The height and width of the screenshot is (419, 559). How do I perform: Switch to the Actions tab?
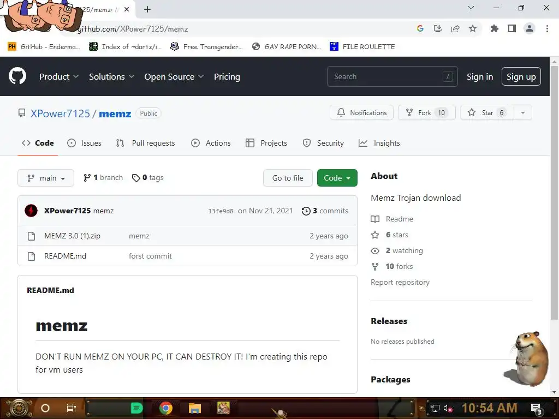[x=211, y=143]
